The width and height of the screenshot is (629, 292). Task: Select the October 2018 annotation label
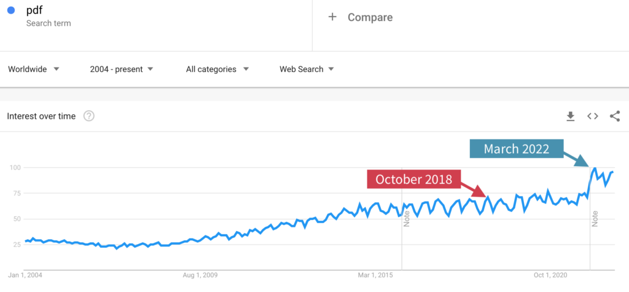[x=415, y=179]
